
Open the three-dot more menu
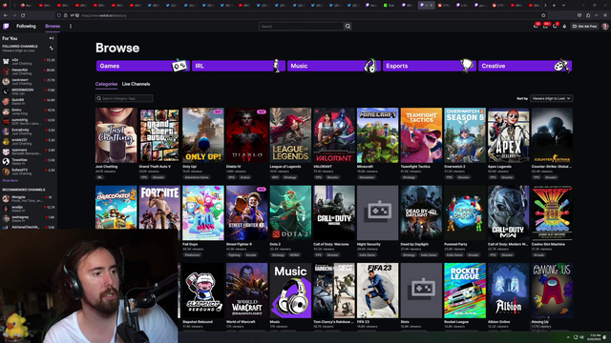[x=71, y=26]
